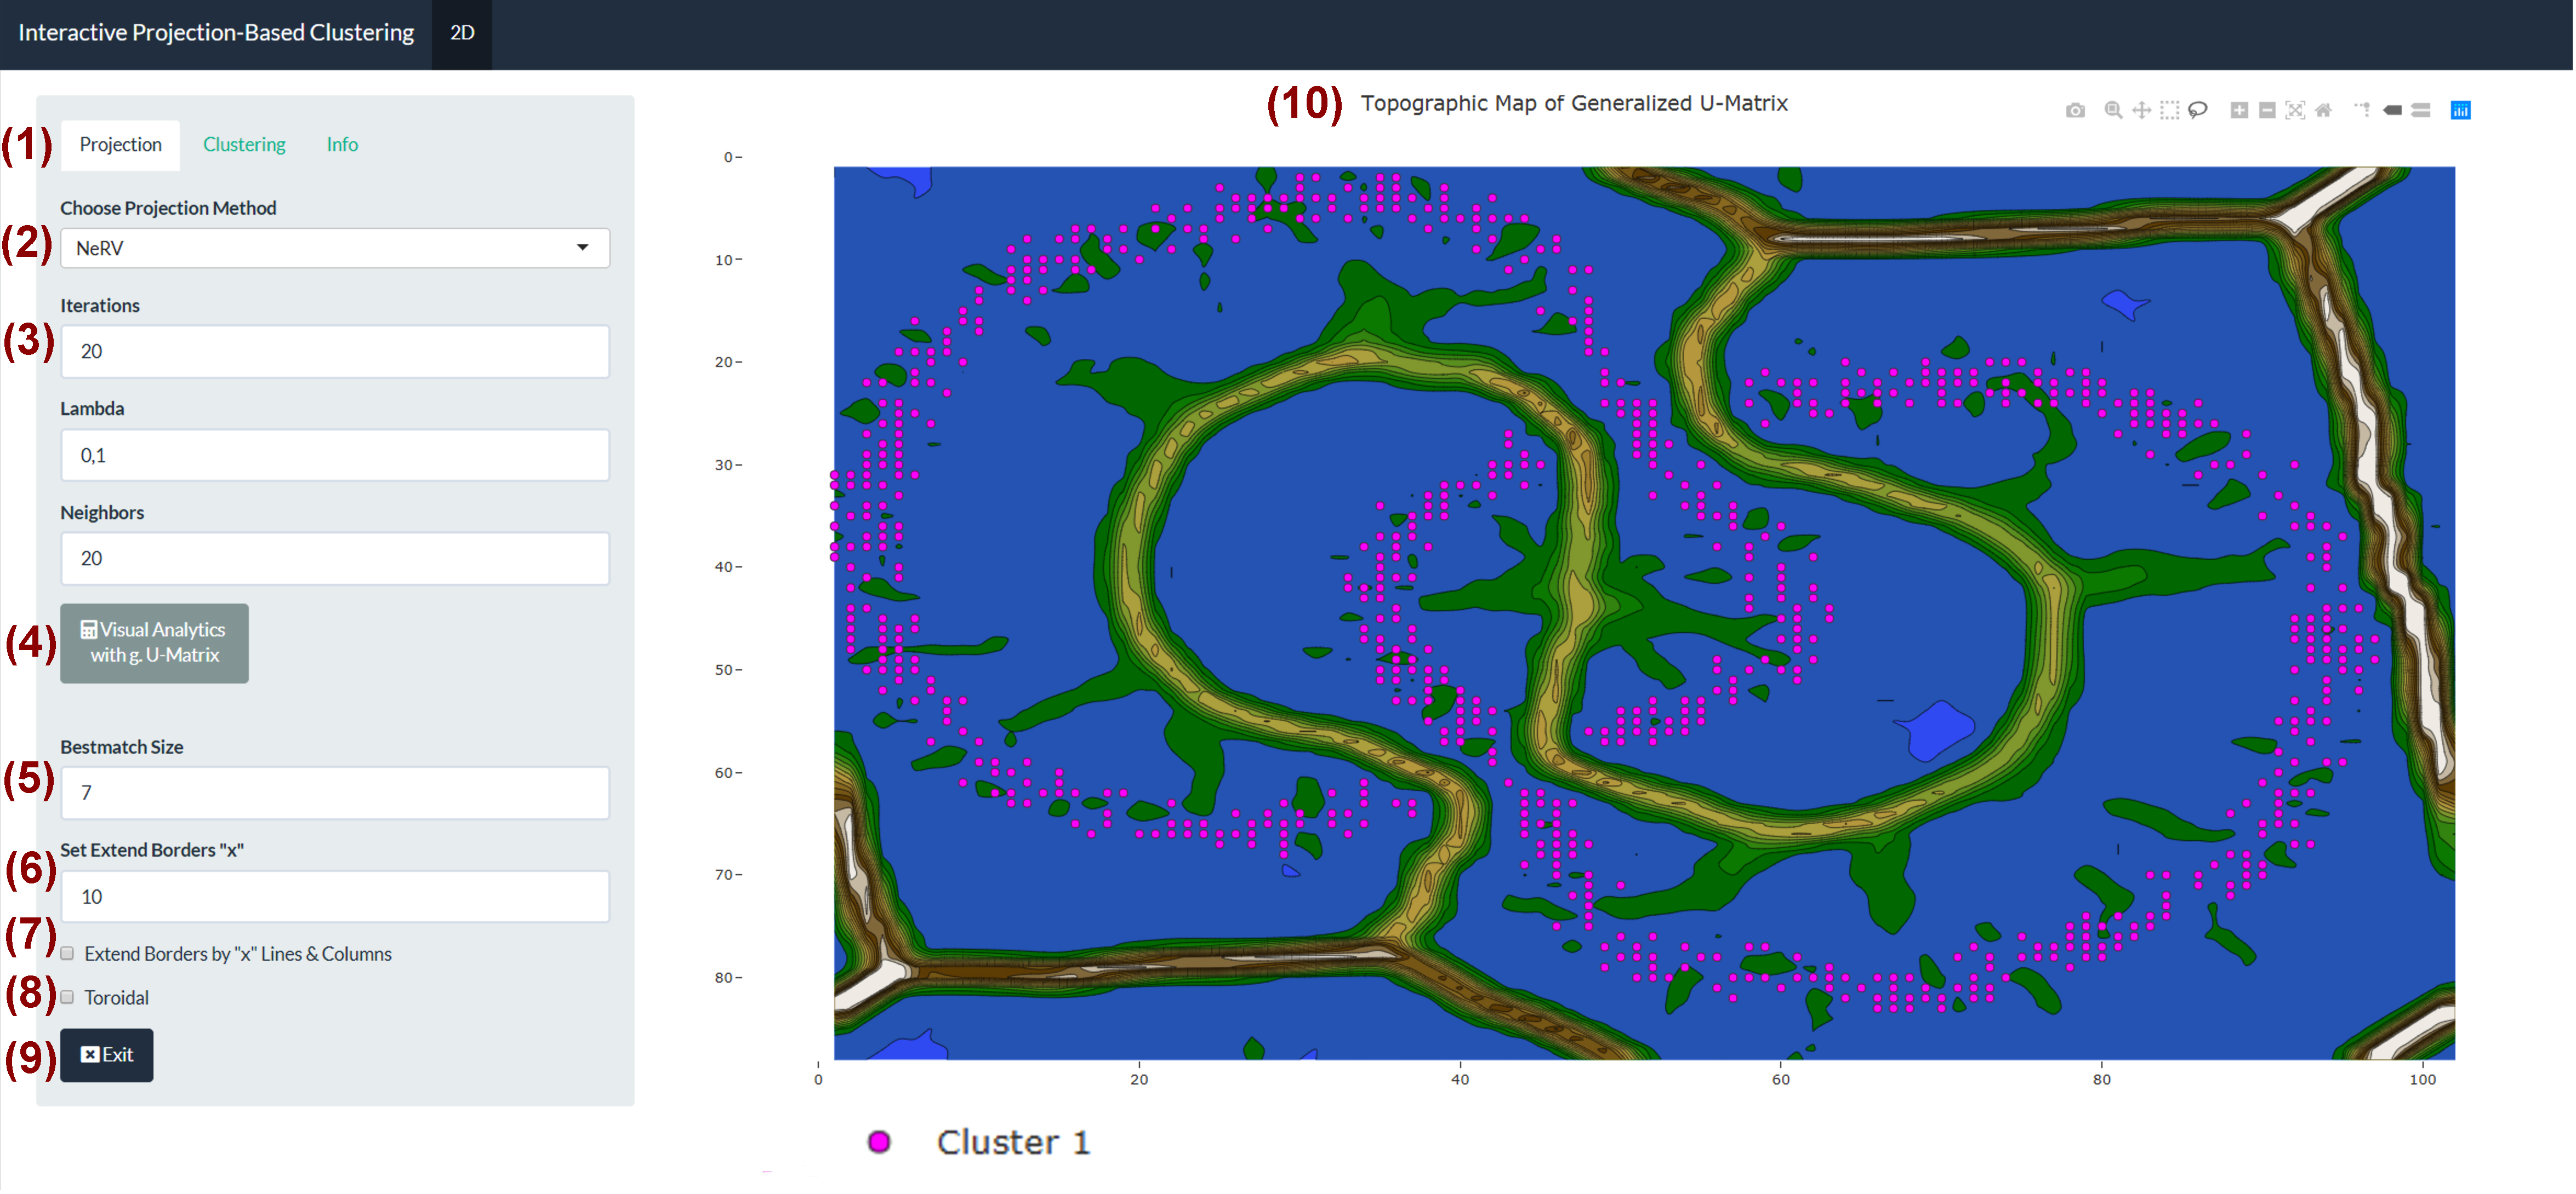Click the 'Choose Projection Method' label

tap(168, 208)
